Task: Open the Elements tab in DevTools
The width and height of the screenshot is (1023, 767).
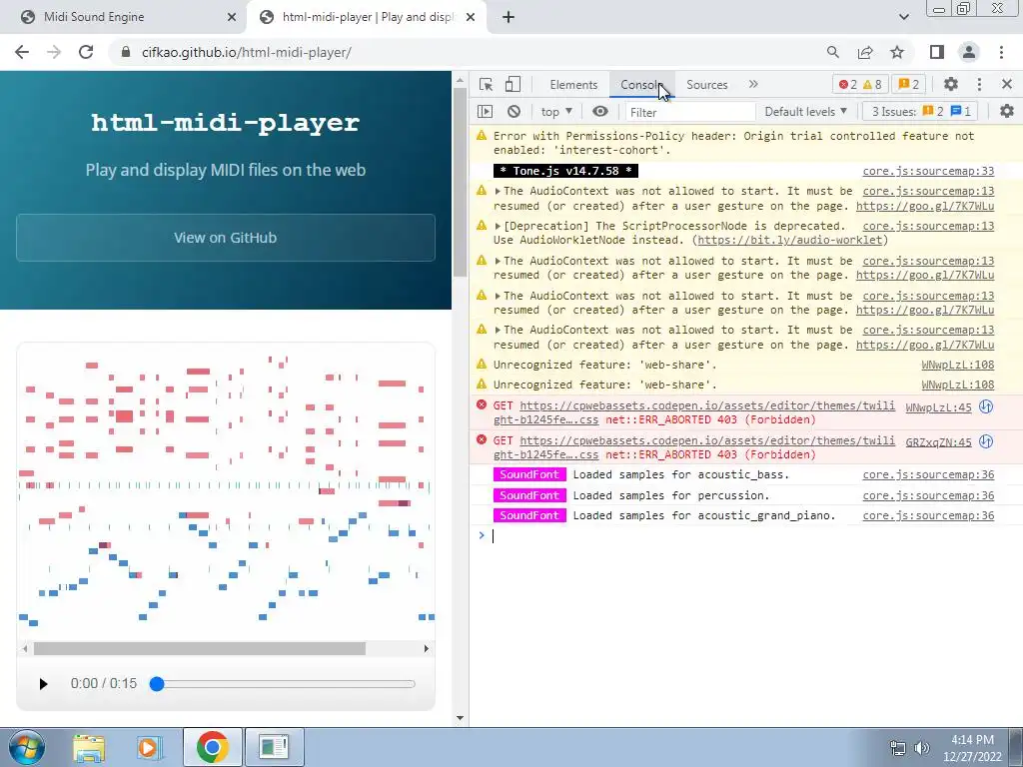Action: pyautogui.click(x=572, y=85)
